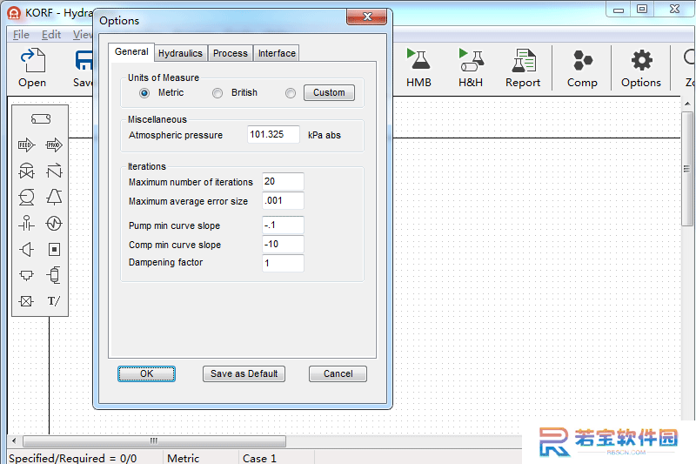Select the pipe tool in the palette
This screenshot has height=464, width=696.
[x=41, y=118]
